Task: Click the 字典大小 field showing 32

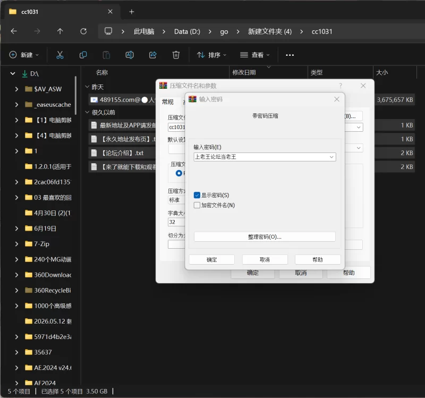Action: tap(176, 222)
